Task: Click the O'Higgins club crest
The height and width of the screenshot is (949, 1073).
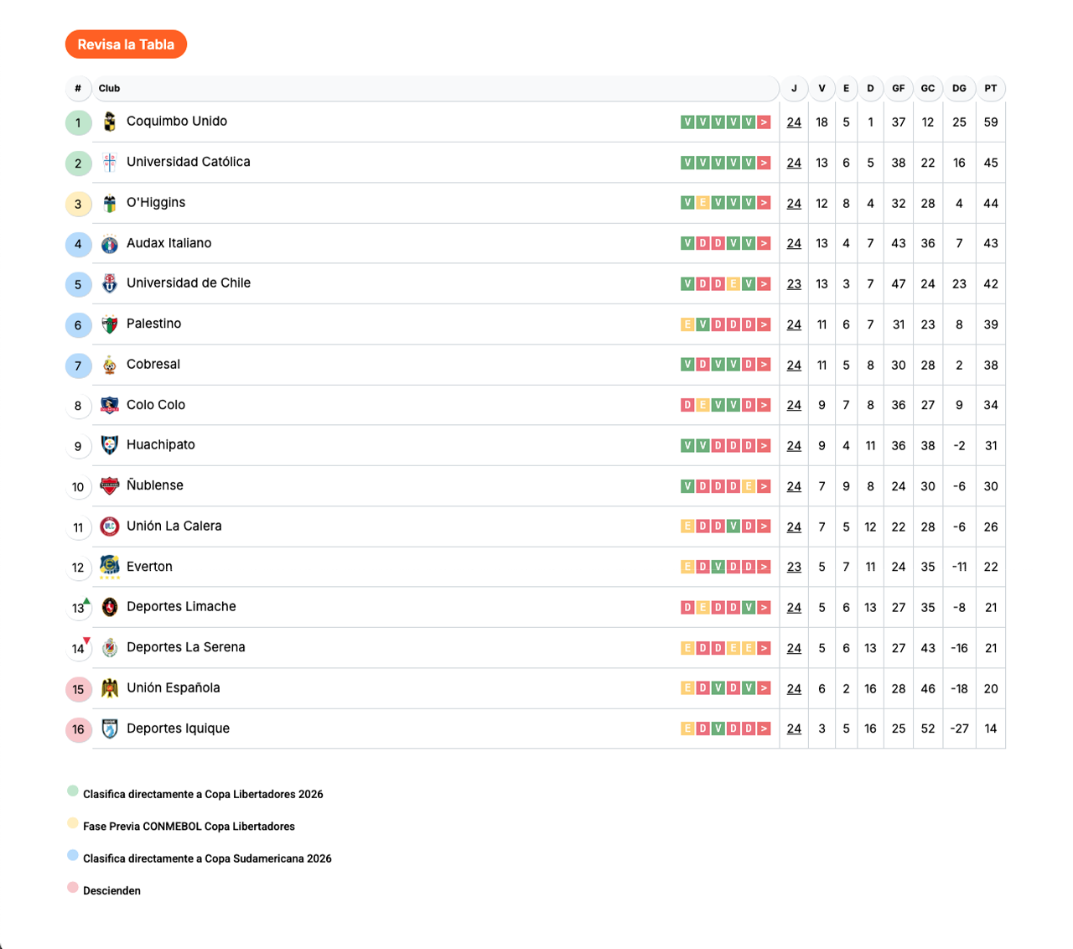Action: click(x=110, y=203)
